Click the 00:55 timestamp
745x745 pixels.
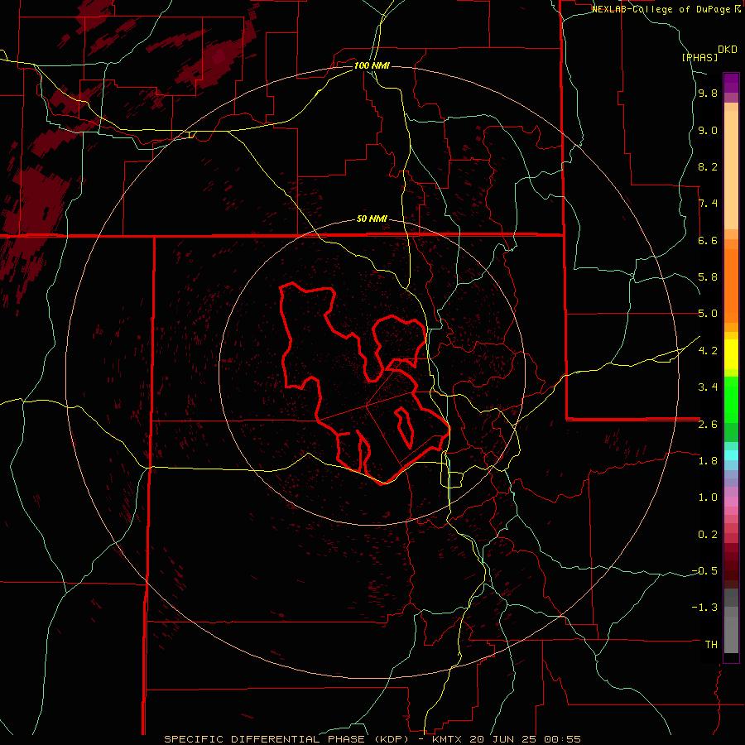pyautogui.click(x=564, y=739)
